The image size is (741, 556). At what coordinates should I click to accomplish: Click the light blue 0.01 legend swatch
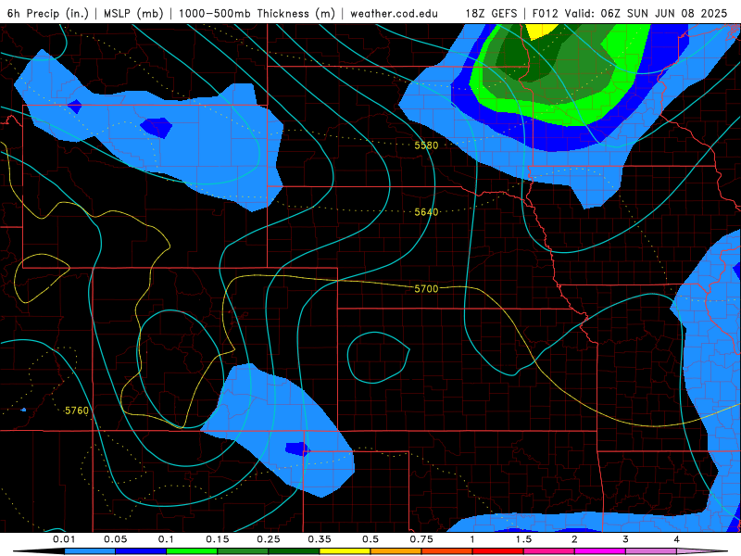[x=90, y=551]
